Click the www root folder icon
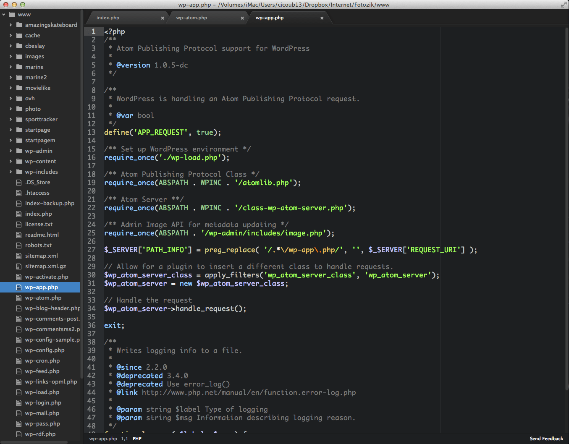 (x=12, y=14)
